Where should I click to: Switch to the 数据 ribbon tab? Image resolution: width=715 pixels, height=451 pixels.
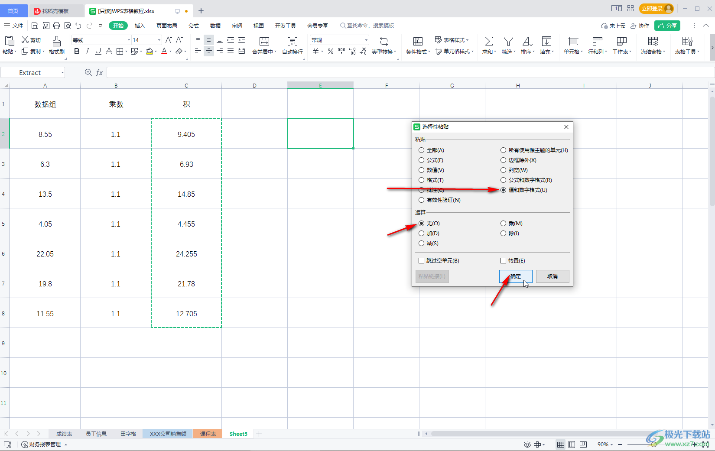(x=215, y=26)
